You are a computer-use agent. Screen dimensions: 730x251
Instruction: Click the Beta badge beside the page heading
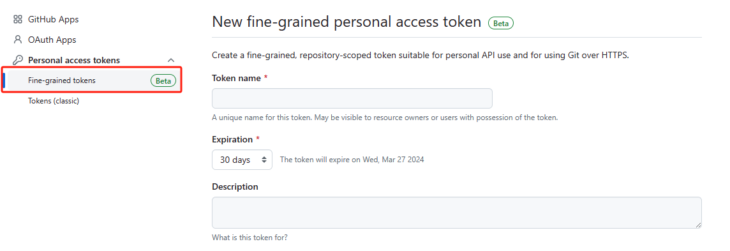tap(500, 23)
